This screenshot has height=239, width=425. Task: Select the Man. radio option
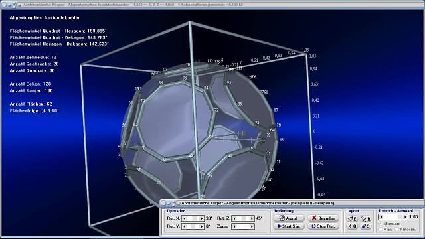coord(385,229)
